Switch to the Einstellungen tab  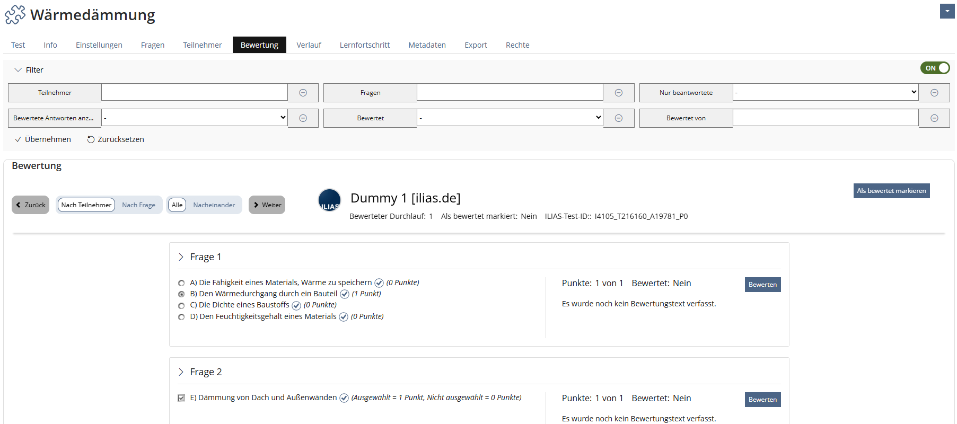click(x=99, y=45)
